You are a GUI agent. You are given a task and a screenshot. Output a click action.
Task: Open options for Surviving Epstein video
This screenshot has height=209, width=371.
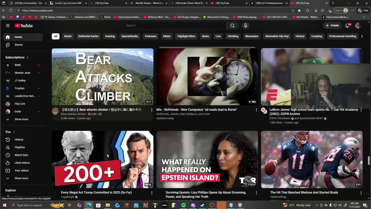click(x=256, y=193)
